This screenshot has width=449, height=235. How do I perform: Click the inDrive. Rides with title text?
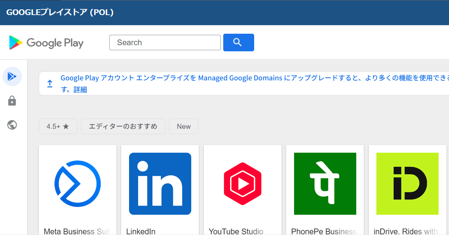(406, 231)
